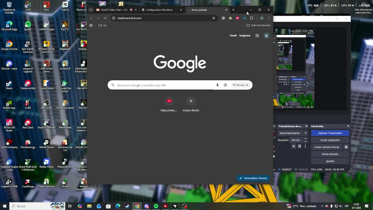373x210 pixels.
Task: Open Chrome's three-dot menu
Action: point(269,18)
